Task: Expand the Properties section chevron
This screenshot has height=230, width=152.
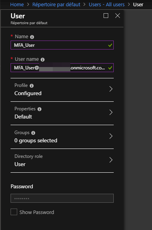Action: pos(111,112)
